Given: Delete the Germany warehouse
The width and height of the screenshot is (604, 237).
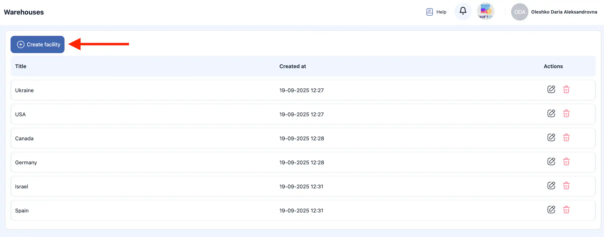Looking at the screenshot, I should 566,162.
